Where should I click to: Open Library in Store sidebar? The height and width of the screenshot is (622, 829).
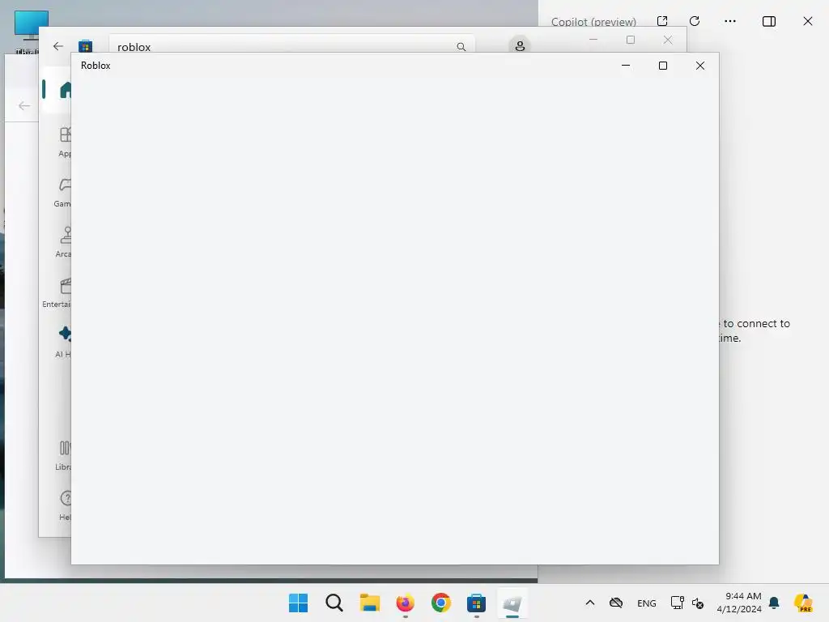63,455
